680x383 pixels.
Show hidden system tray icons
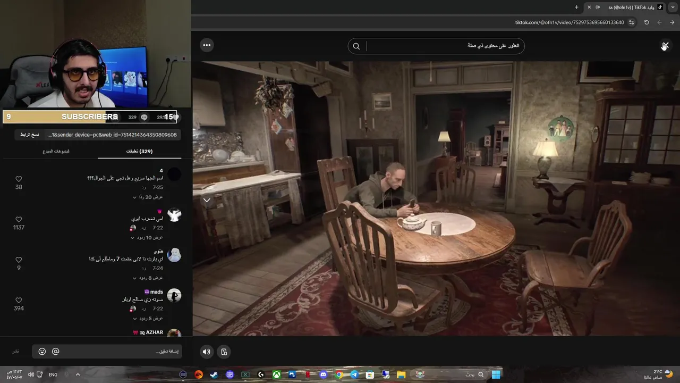click(x=78, y=374)
